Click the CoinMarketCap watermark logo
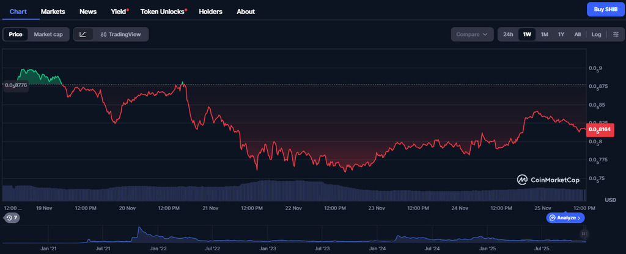 tap(548, 179)
